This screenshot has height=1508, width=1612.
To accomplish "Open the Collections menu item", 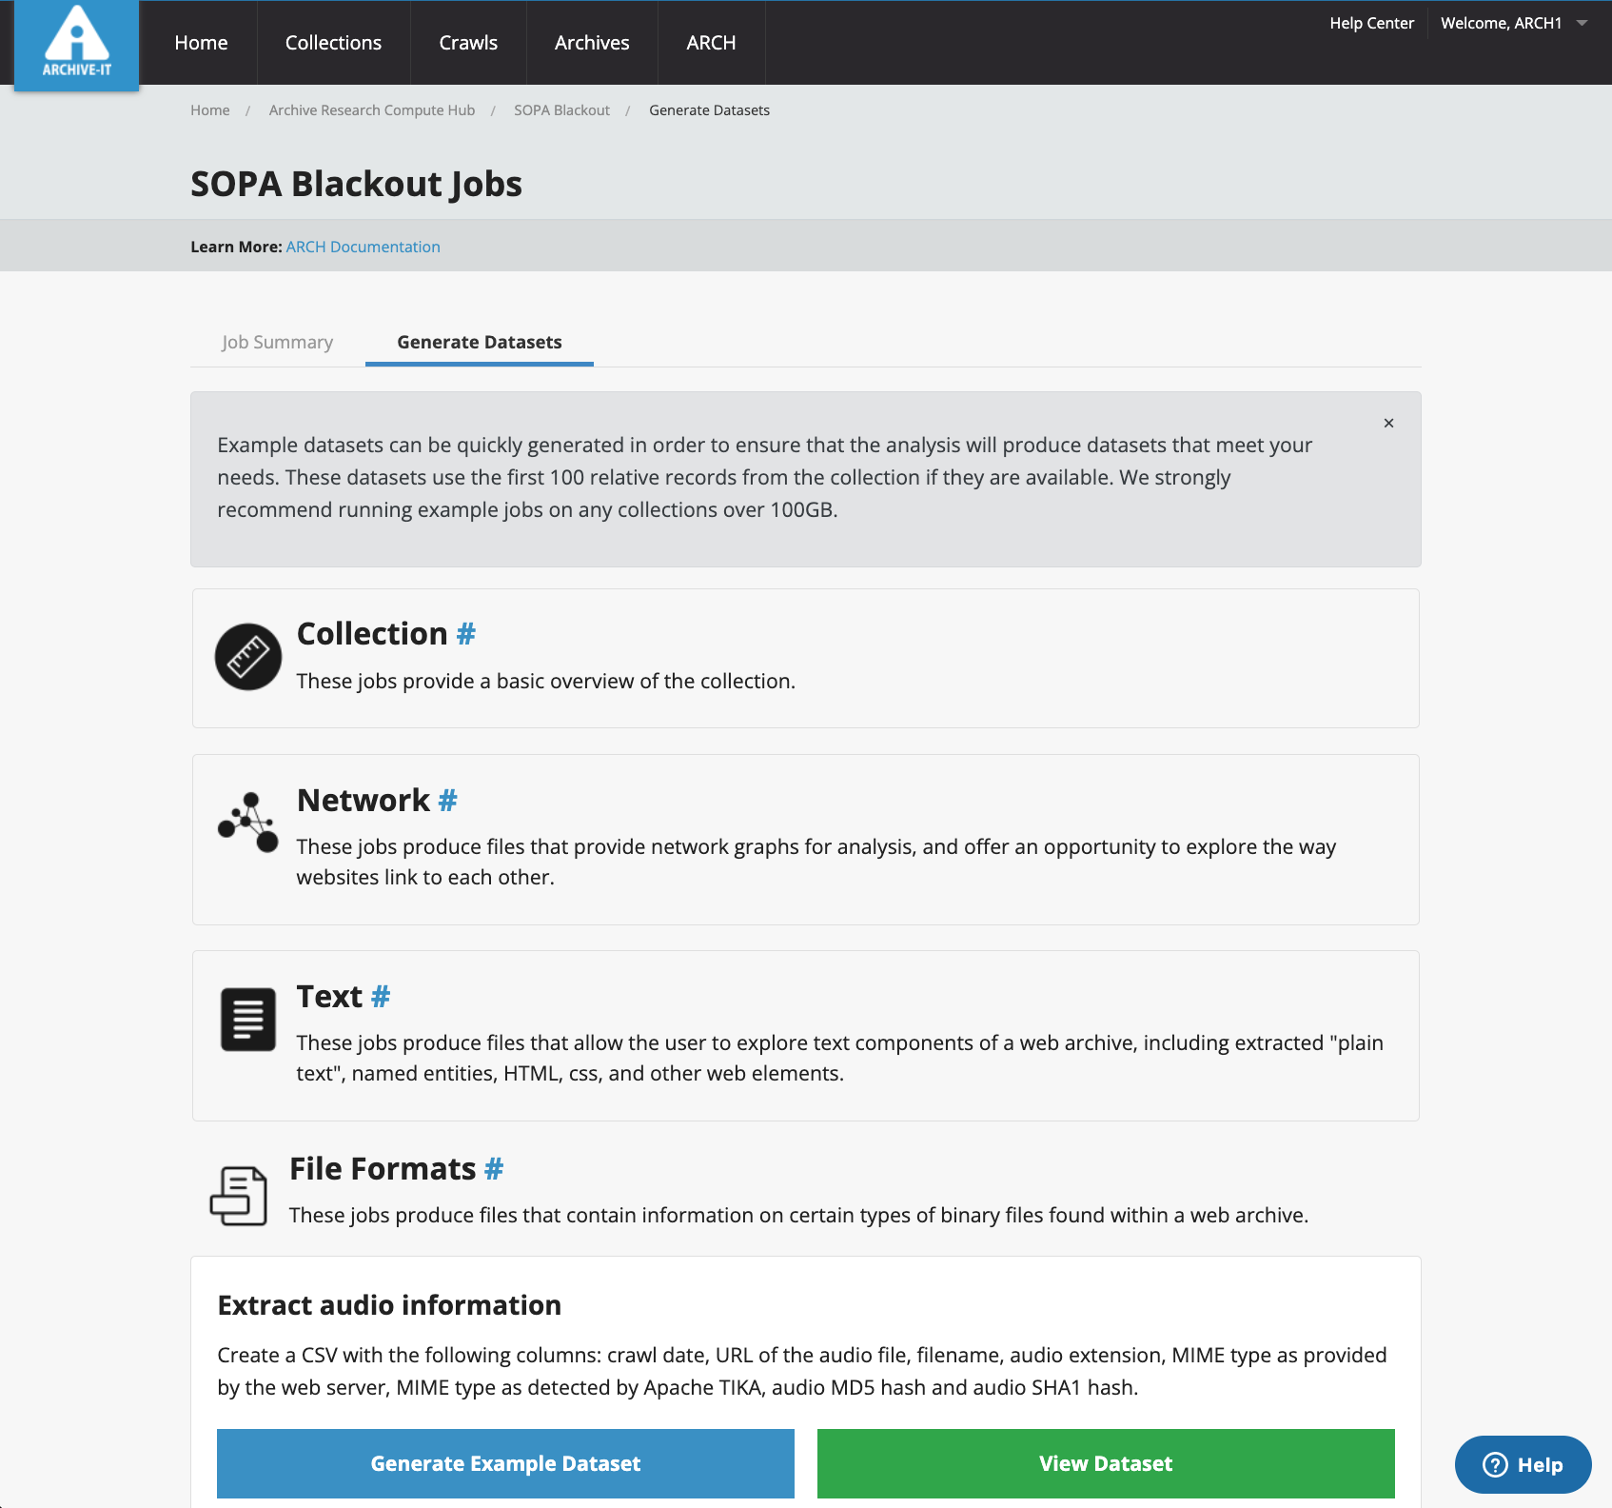I will [333, 43].
